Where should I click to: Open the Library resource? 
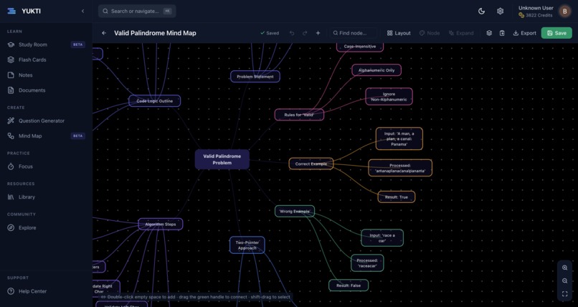coord(46,197)
